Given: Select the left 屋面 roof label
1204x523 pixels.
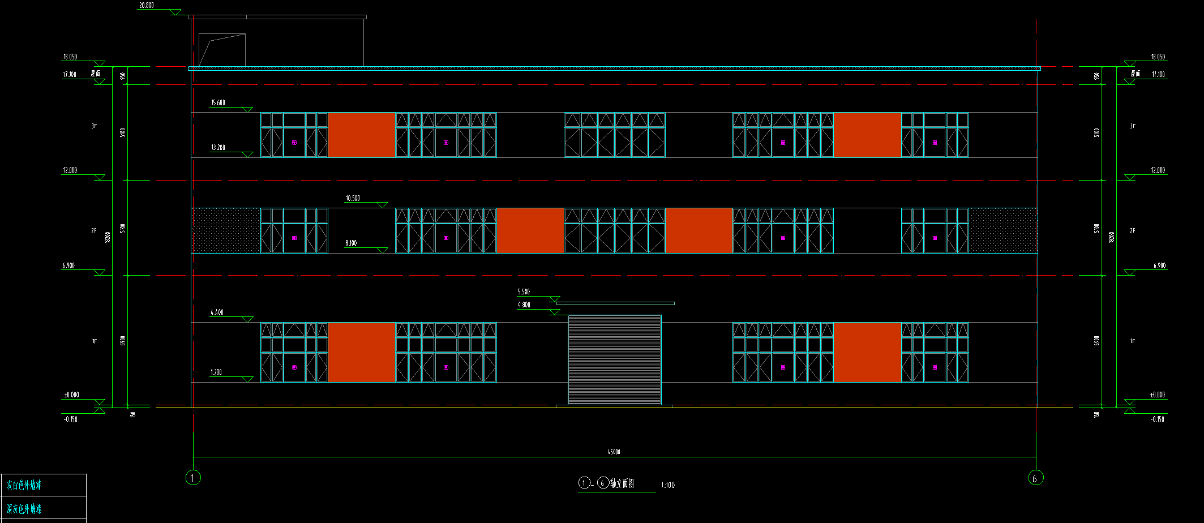Looking at the screenshot, I should click(x=96, y=74).
